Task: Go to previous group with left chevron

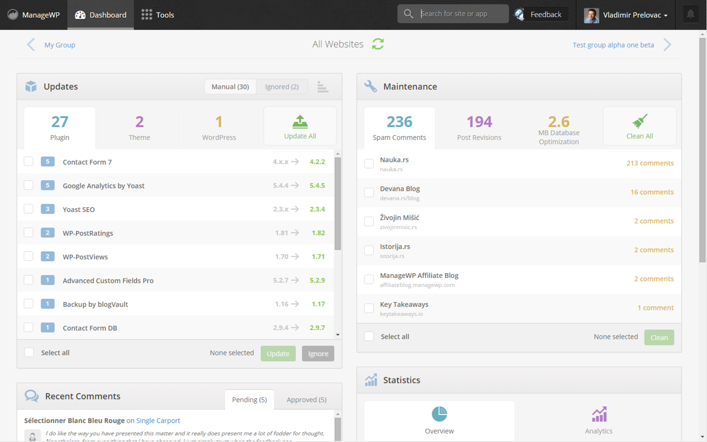Action: pyautogui.click(x=31, y=45)
